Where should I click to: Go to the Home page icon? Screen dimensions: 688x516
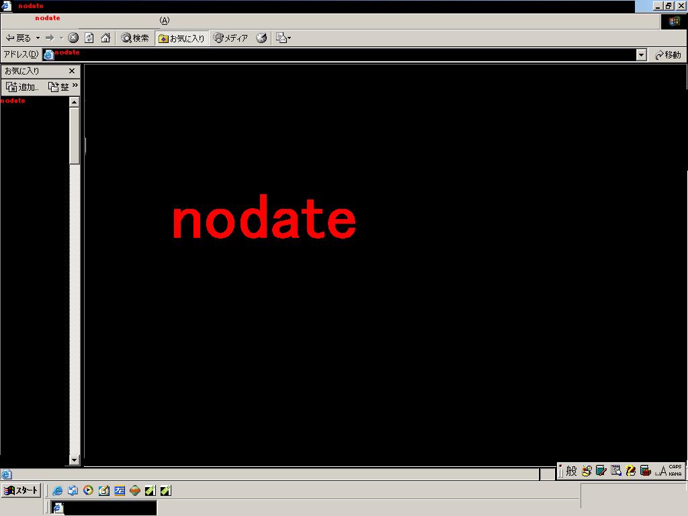click(x=105, y=38)
